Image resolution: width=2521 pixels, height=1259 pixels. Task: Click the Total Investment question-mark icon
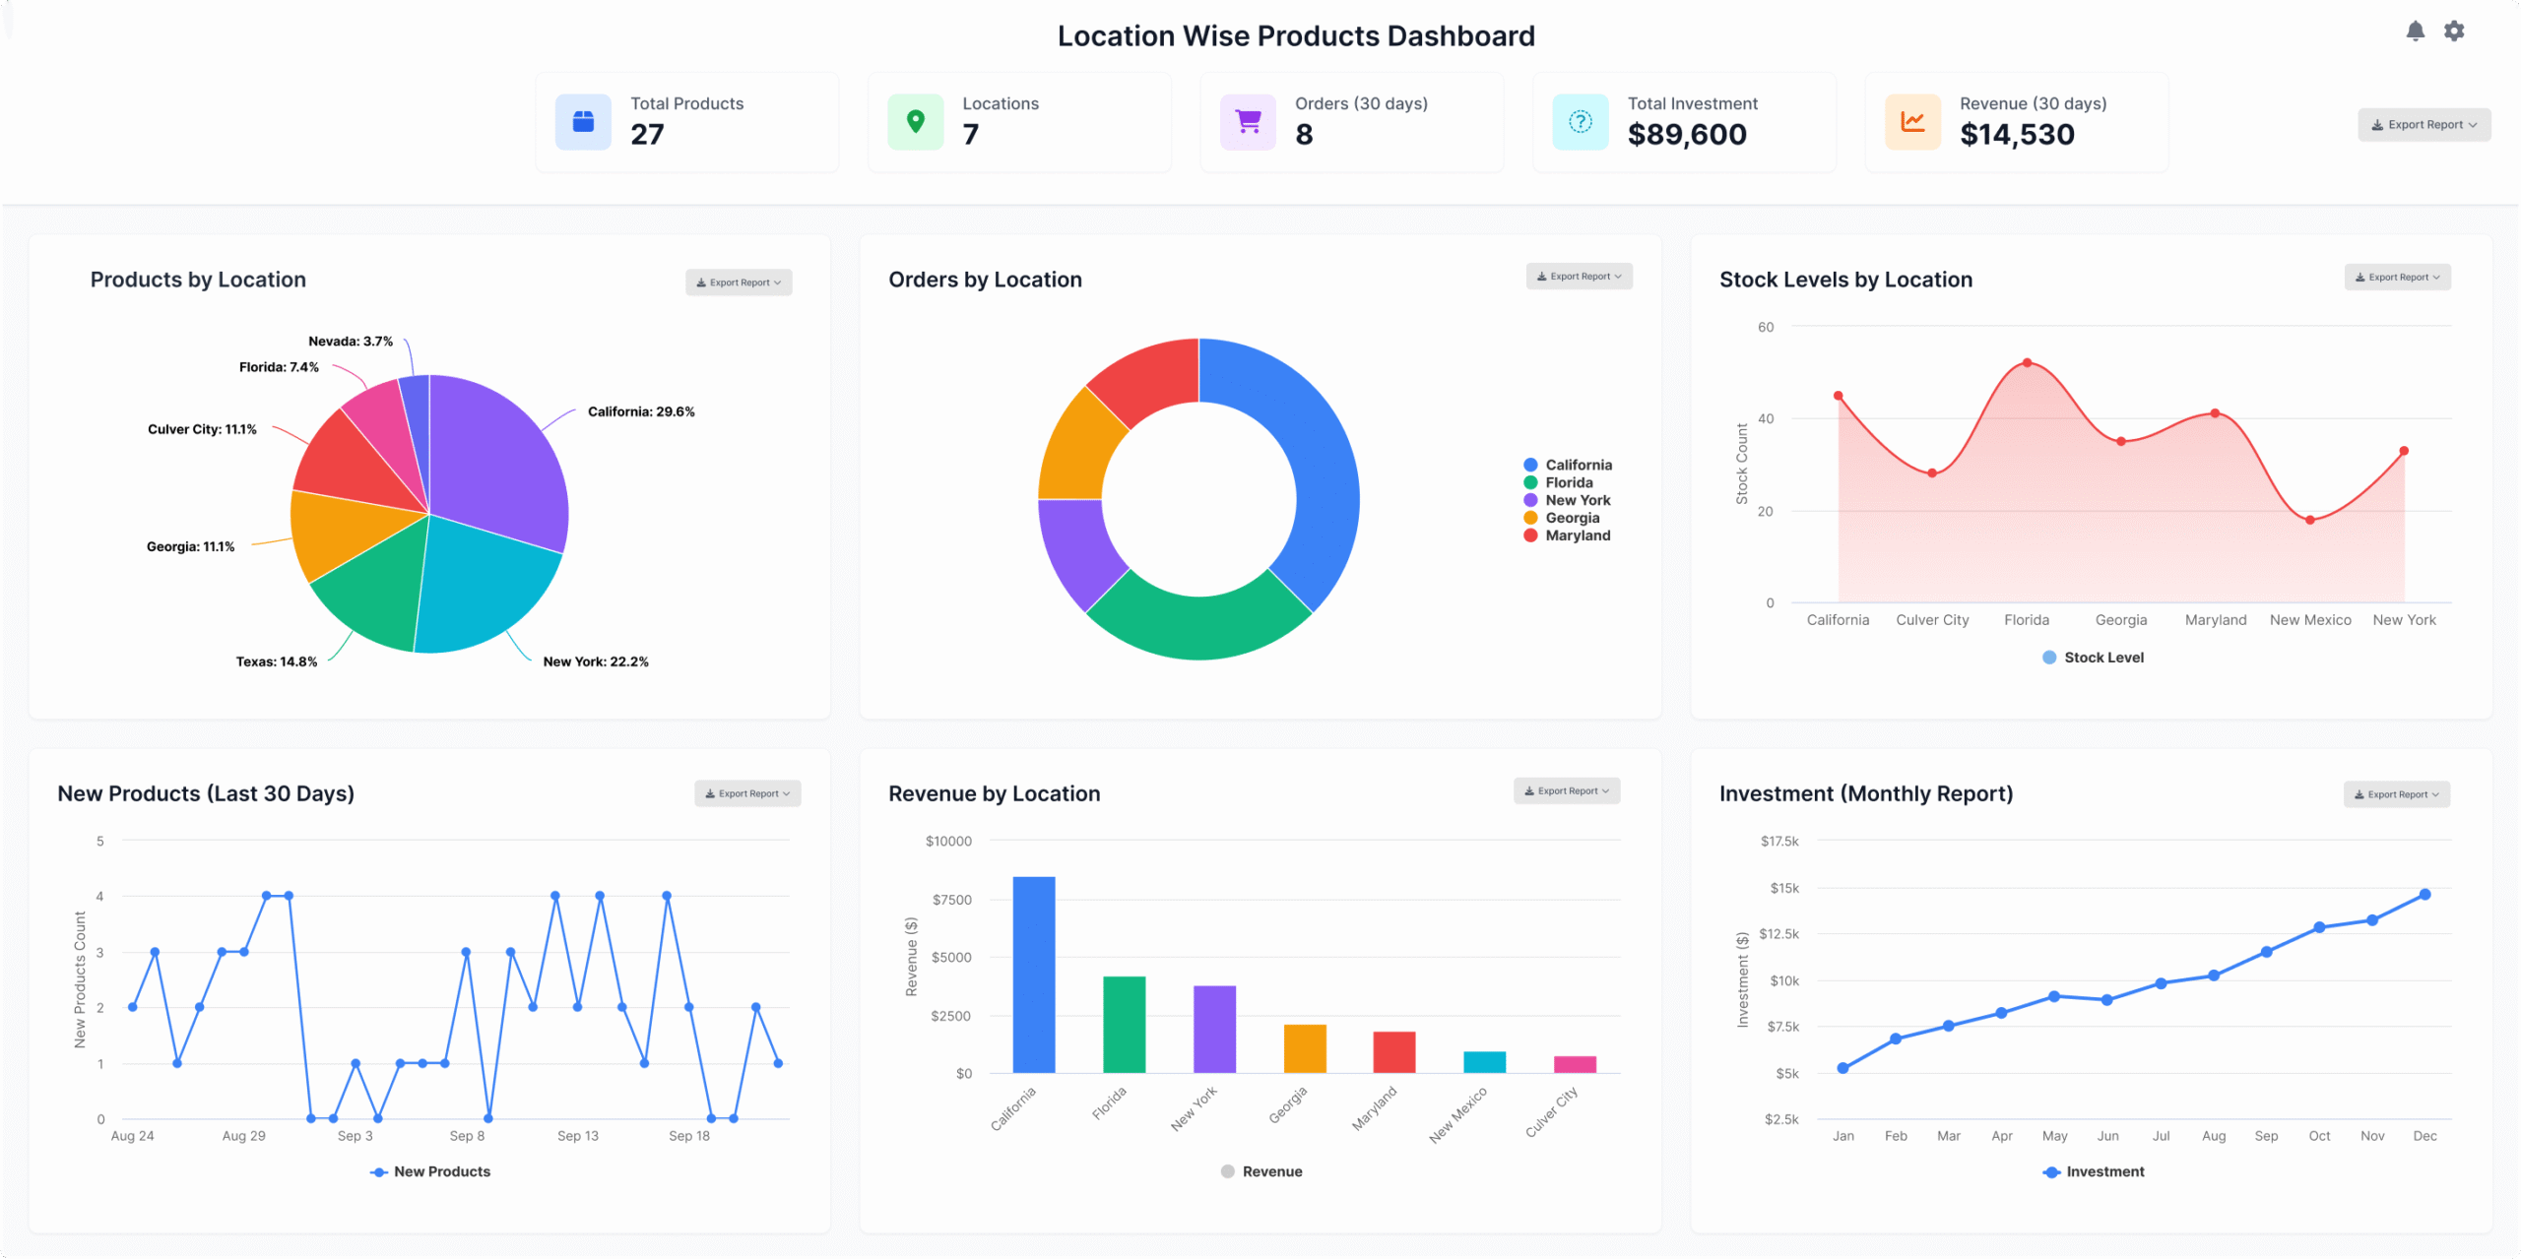[1580, 120]
